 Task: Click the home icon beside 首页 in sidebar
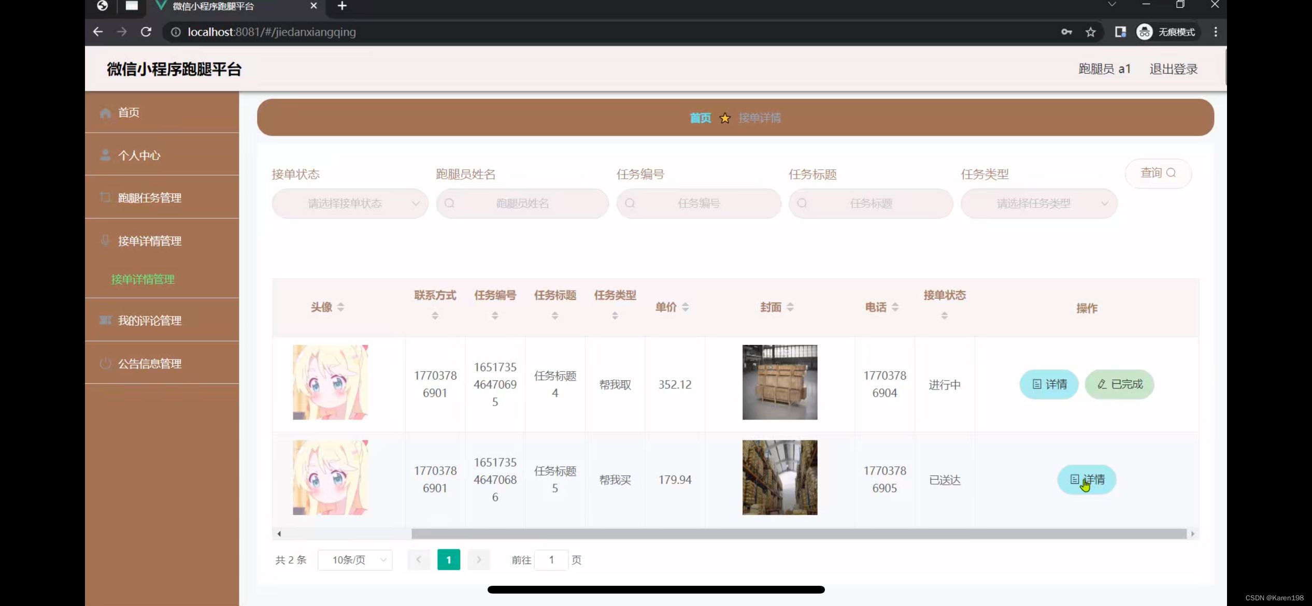point(105,113)
